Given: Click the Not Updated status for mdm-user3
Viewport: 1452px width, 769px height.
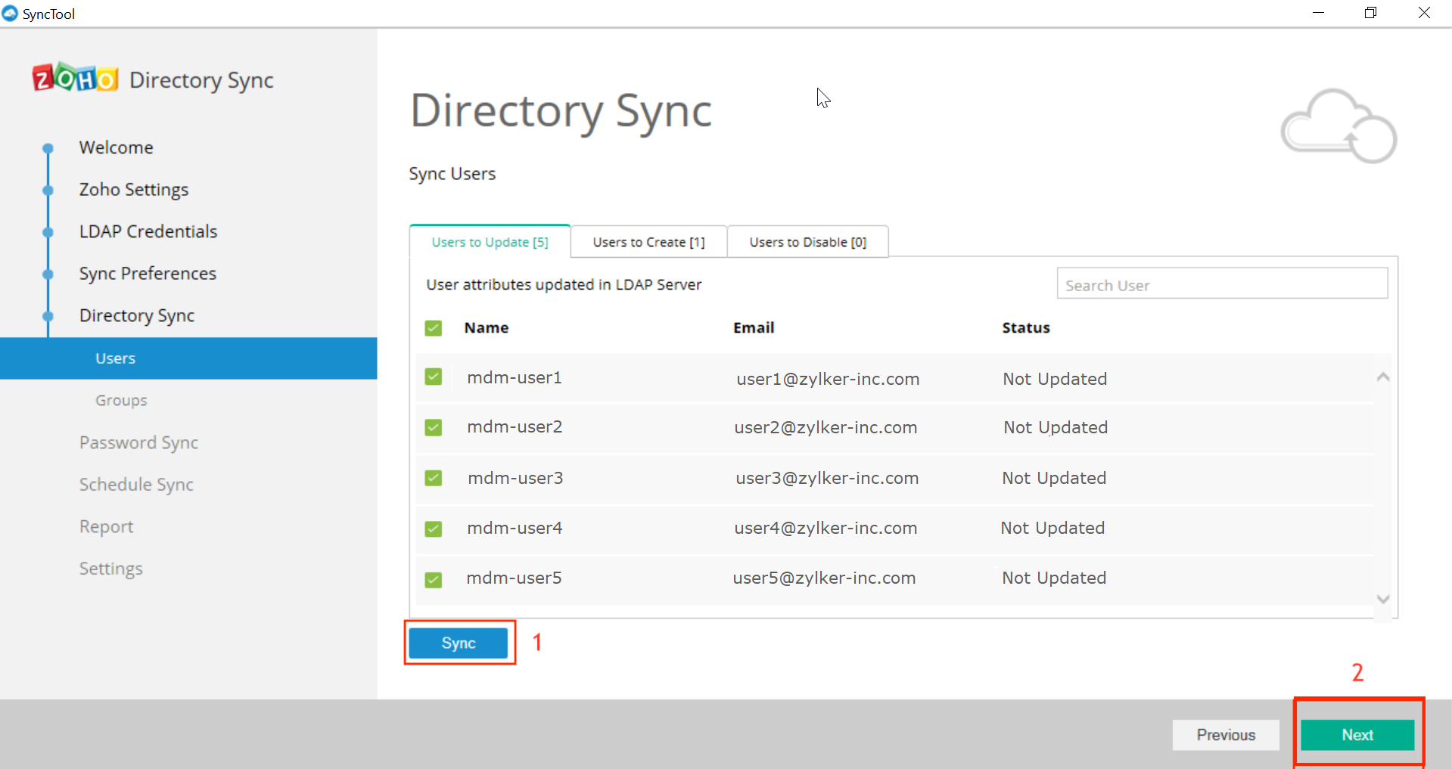Looking at the screenshot, I should coord(1054,478).
